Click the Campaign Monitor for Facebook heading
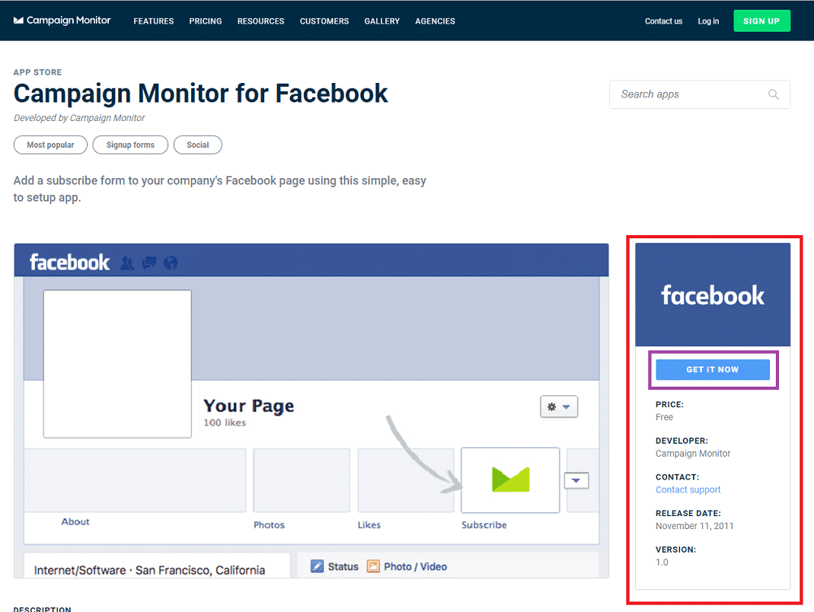The image size is (814, 612). tap(201, 94)
